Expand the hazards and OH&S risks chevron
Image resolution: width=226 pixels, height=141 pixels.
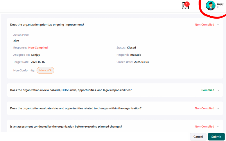[x=218, y=90]
